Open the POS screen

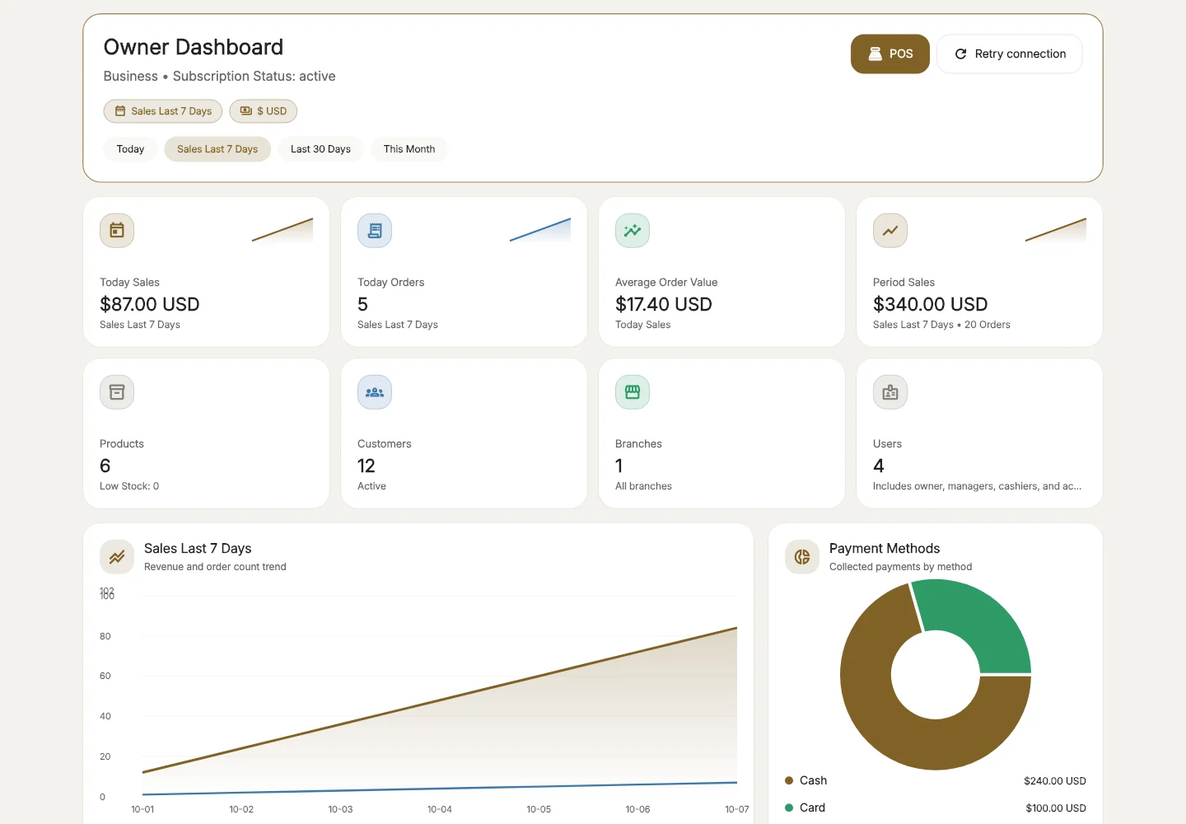pyautogui.click(x=890, y=54)
